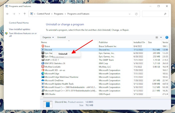Click the Brave browser icon in list
Screen dimensions: 175x113
[43, 46]
